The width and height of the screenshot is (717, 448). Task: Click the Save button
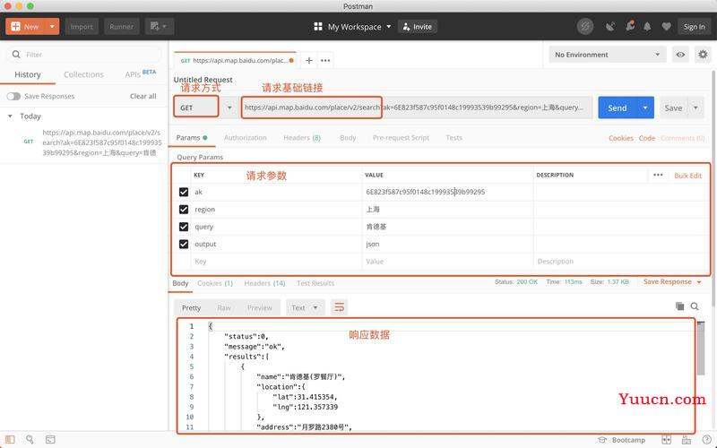tap(674, 108)
